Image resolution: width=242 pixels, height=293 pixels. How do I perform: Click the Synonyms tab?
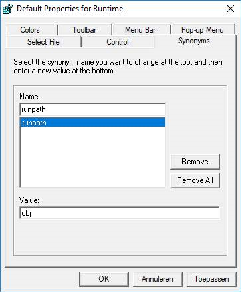pos(194,41)
